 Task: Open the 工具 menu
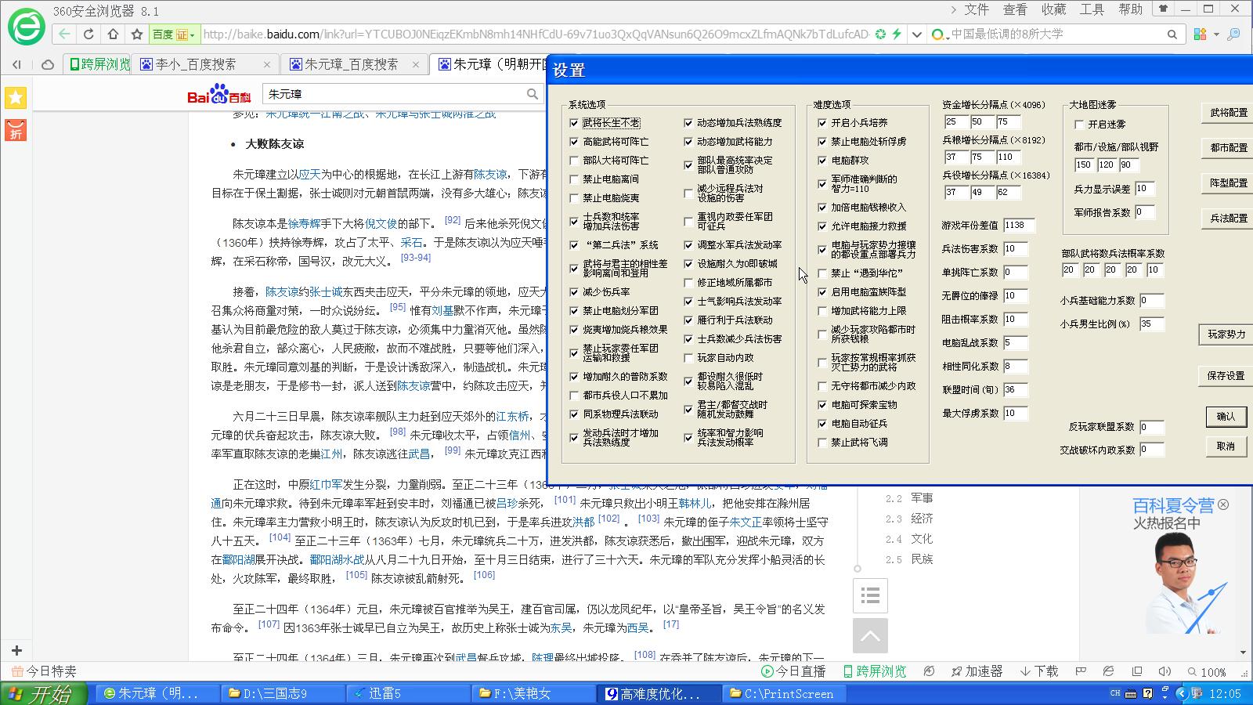click(1092, 9)
